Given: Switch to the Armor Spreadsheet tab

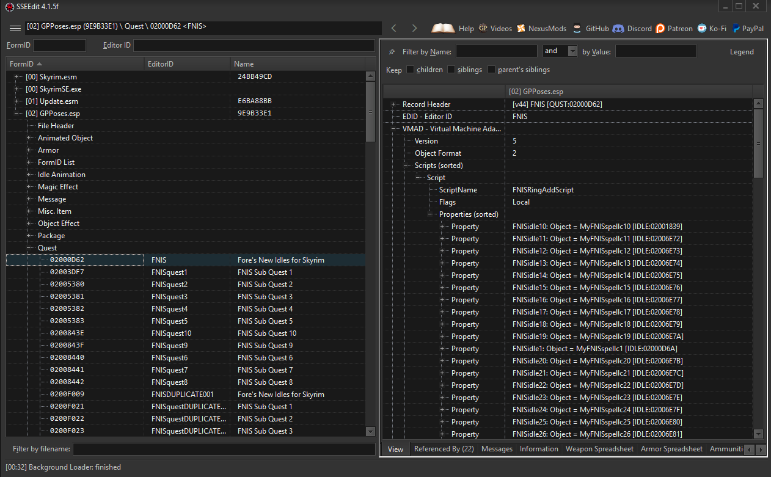Looking at the screenshot, I should pyautogui.click(x=671, y=449).
